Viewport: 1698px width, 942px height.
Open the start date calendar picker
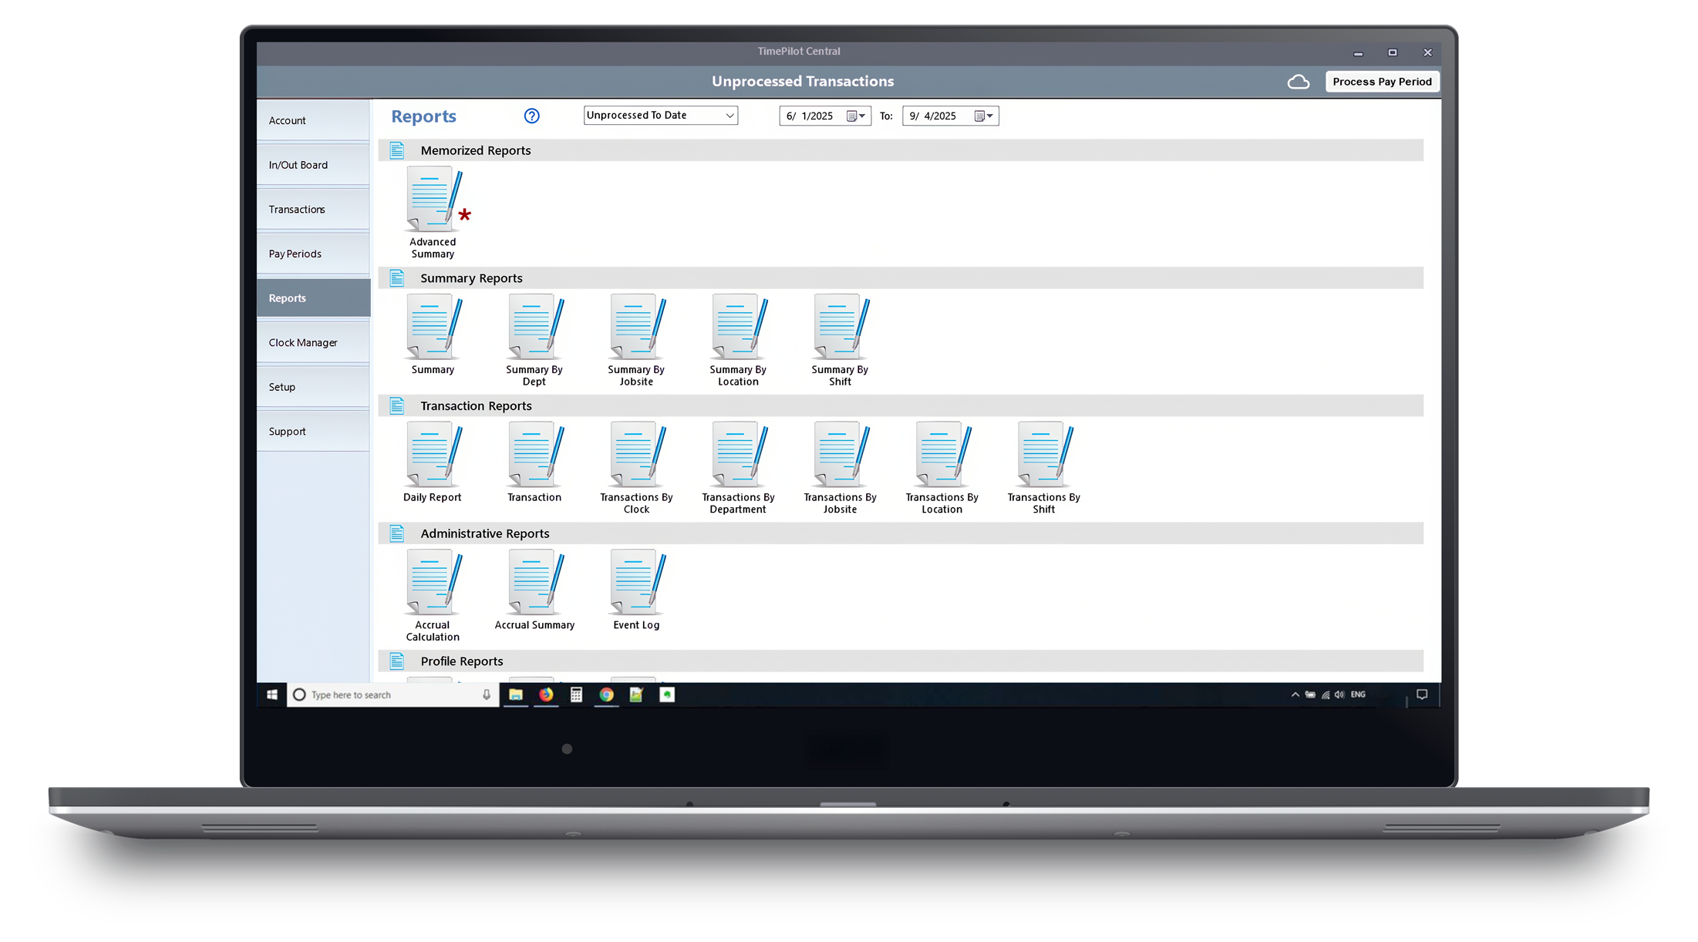tap(855, 116)
